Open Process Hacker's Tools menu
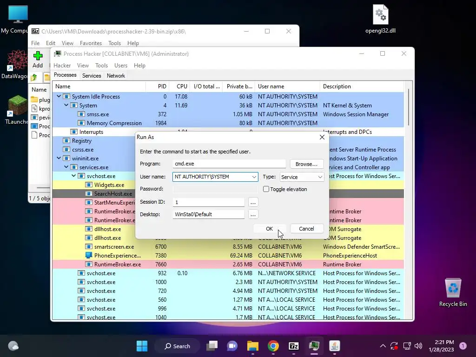Screen dimensions: 476x357 point(101,66)
